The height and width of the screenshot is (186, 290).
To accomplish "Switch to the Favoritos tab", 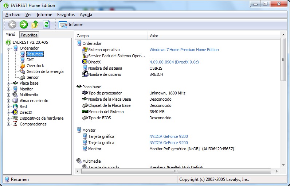I will tap(29, 35).
